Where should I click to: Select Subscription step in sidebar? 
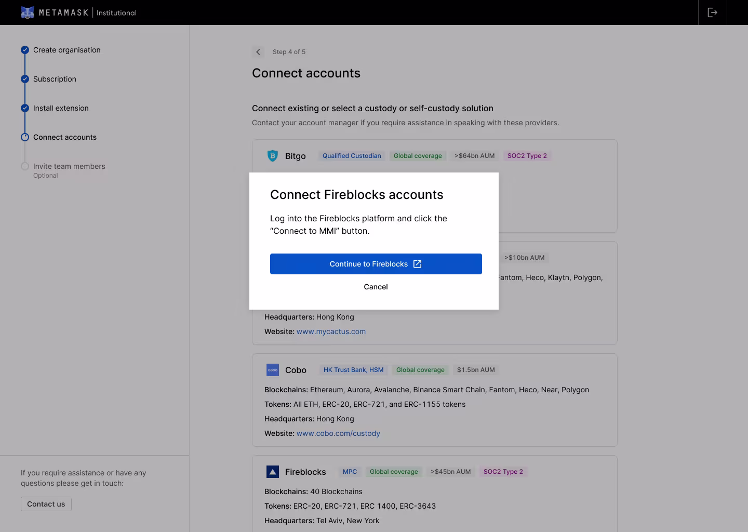pyautogui.click(x=55, y=79)
